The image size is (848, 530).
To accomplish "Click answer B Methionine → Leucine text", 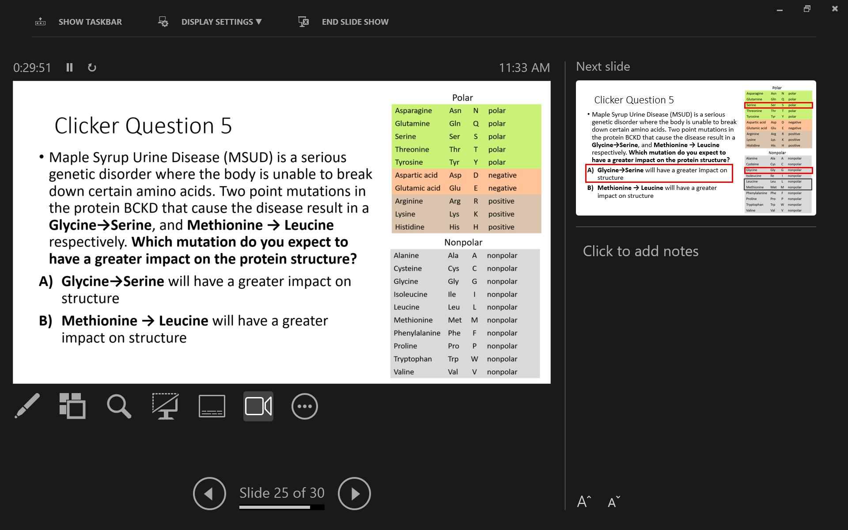I will [184, 329].
